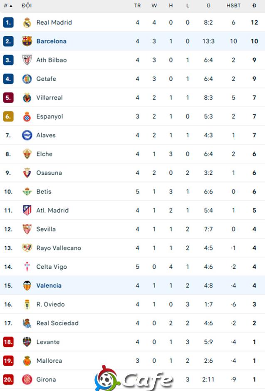
Task: Click the Valencia bat crest icon
Action: point(27,285)
